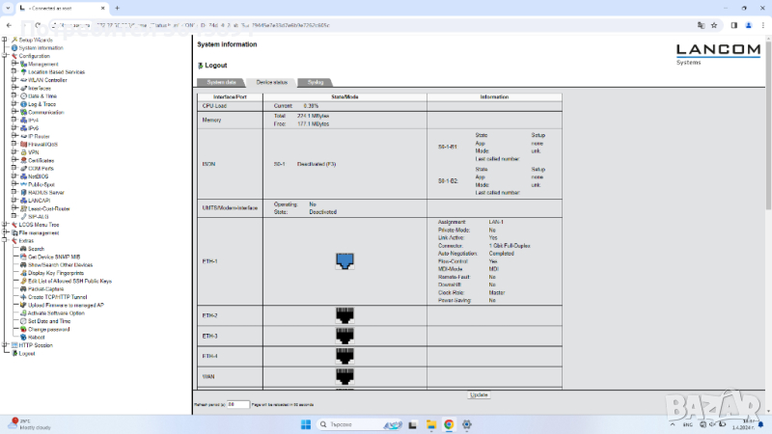The height and width of the screenshot is (434, 772).
Task: Bookmark this page with the star icon
Action: (713, 26)
